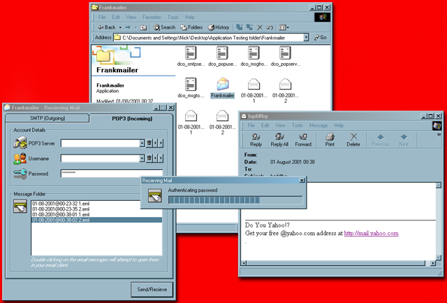The height and width of the screenshot is (303, 447).
Task: Select the dco_msgto... text file
Action: point(191,87)
